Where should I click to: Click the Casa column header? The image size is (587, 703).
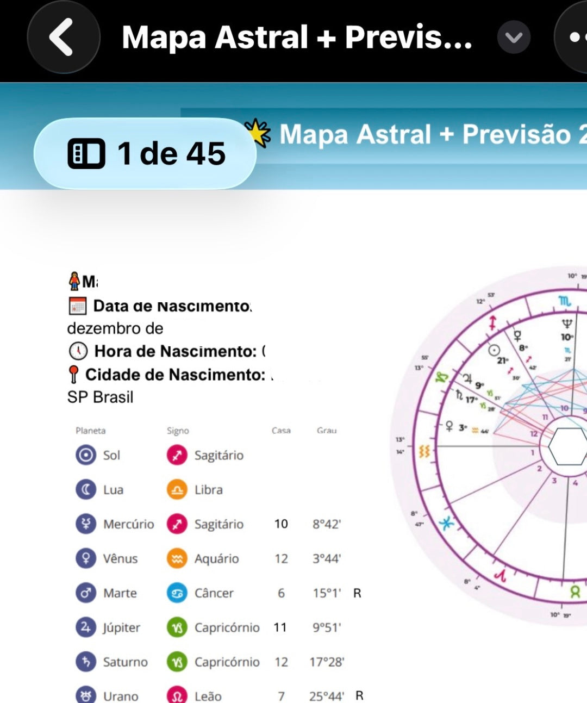coord(281,431)
